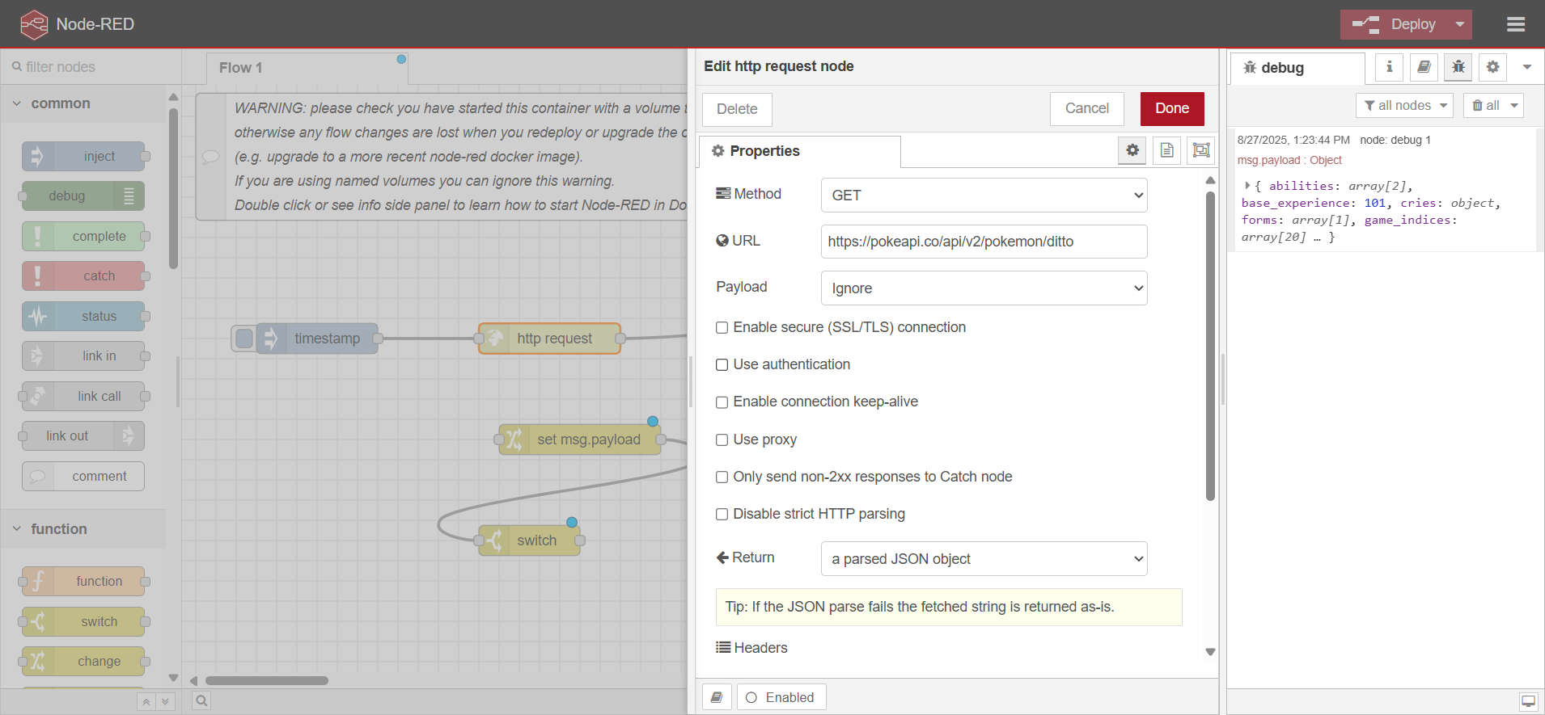The height and width of the screenshot is (715, 1545).
Task: Open the Payload dropdown showing Ignore
Action: click(984, 288)
